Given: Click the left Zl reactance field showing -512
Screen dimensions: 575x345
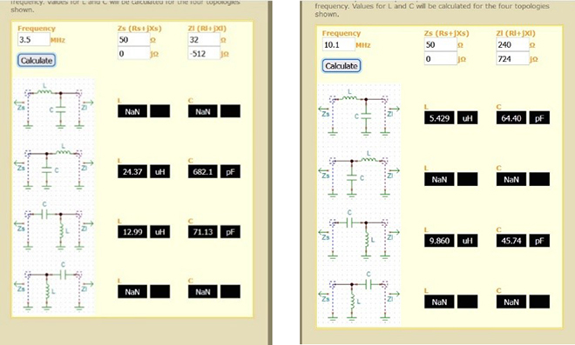Looking at the screenshot, I should pyautogui.click(x=204, y=53).
